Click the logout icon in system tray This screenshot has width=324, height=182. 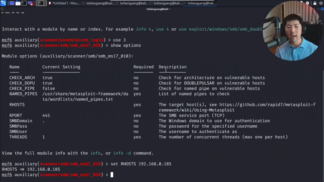[321, 3]
